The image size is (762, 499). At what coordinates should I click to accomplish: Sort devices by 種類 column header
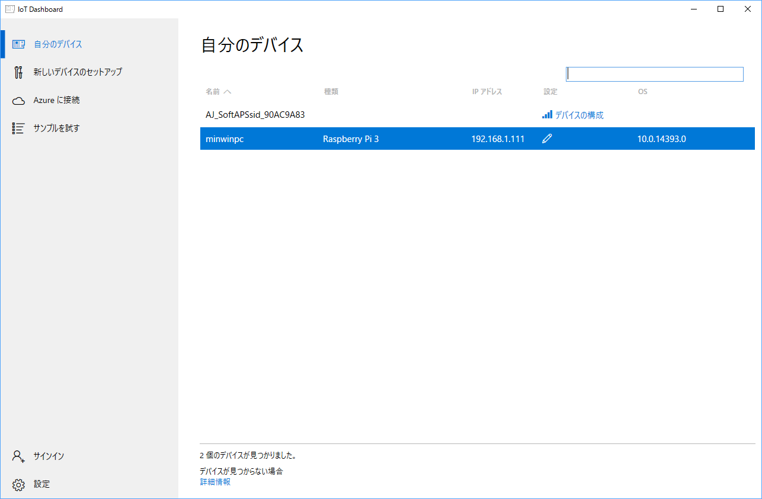pos(331,92)
